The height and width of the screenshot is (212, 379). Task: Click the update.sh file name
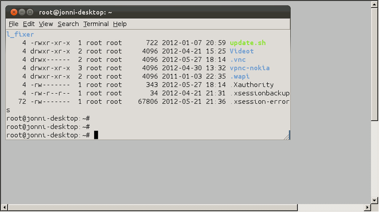tap(248, 43)
